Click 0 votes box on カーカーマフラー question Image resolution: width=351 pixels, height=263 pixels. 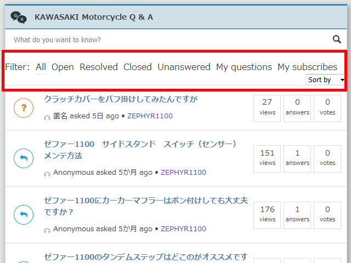pos(327,215)
